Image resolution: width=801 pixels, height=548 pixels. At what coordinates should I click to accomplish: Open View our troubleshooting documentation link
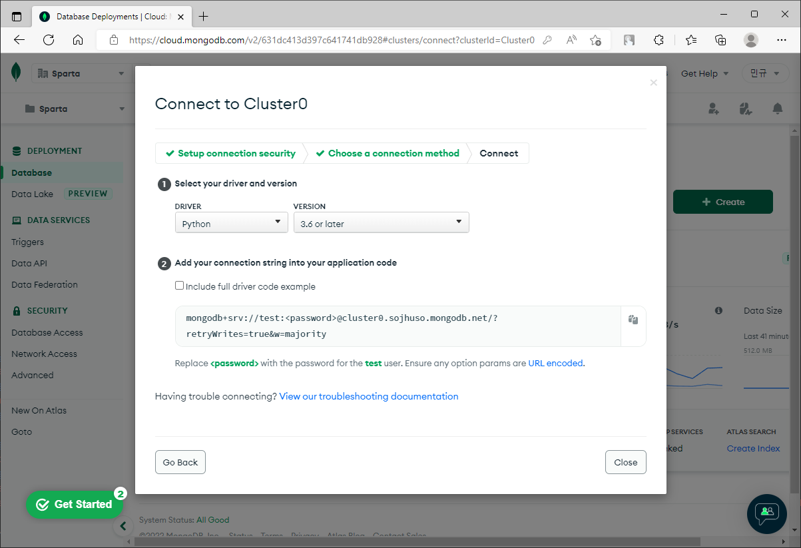(369, 396)
